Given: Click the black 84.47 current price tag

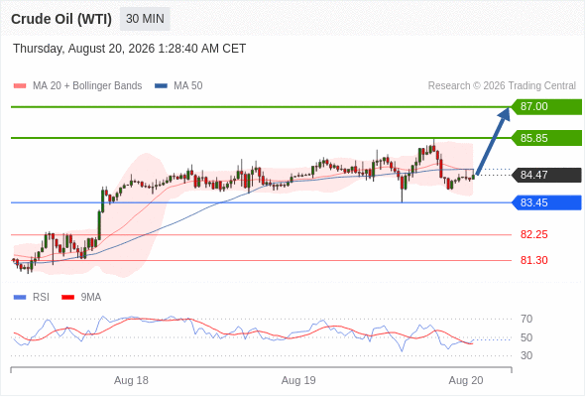Looking at the screenshot, I should click(x=547, y=175).
